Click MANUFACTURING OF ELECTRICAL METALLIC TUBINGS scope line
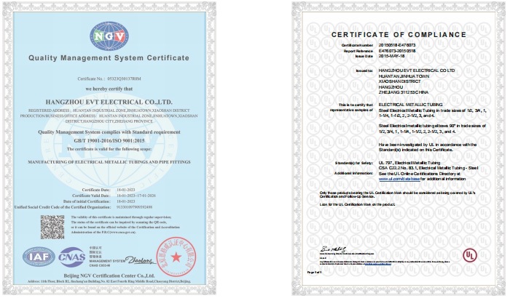The height and width of the screenshot is (298, 510). [x=109, y=161]
